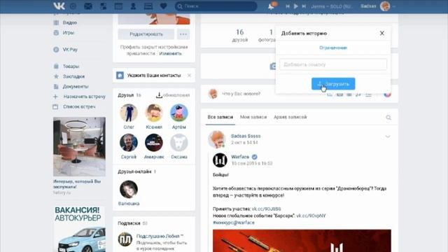Open Подслушано Лобня subscription
Screen dimensions: 448x252
pos(160,237)
